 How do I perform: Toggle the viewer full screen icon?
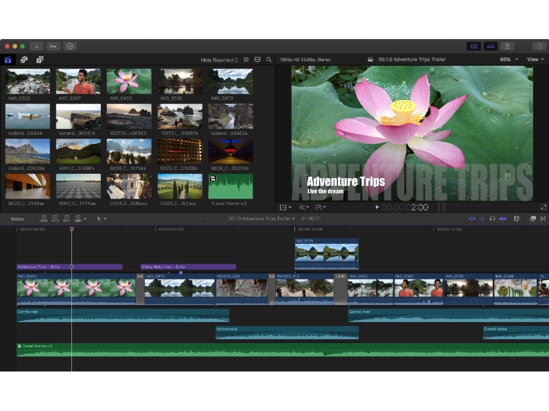click(544, 208)
